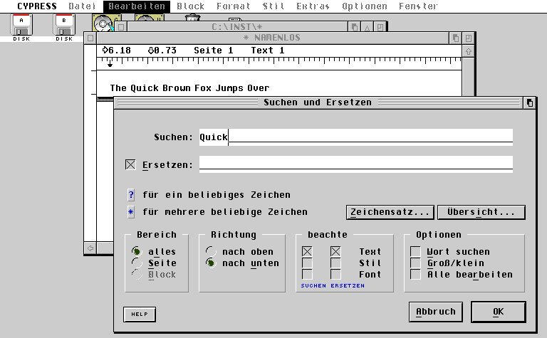Open the Bearbeiten menu
Viewport: 547px width, 338px height.
point(137,6)
